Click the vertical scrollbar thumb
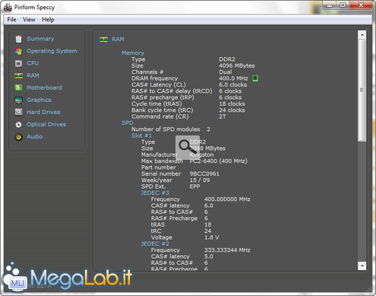Screen dimensions: 376x296 click(x=362, y=90)
